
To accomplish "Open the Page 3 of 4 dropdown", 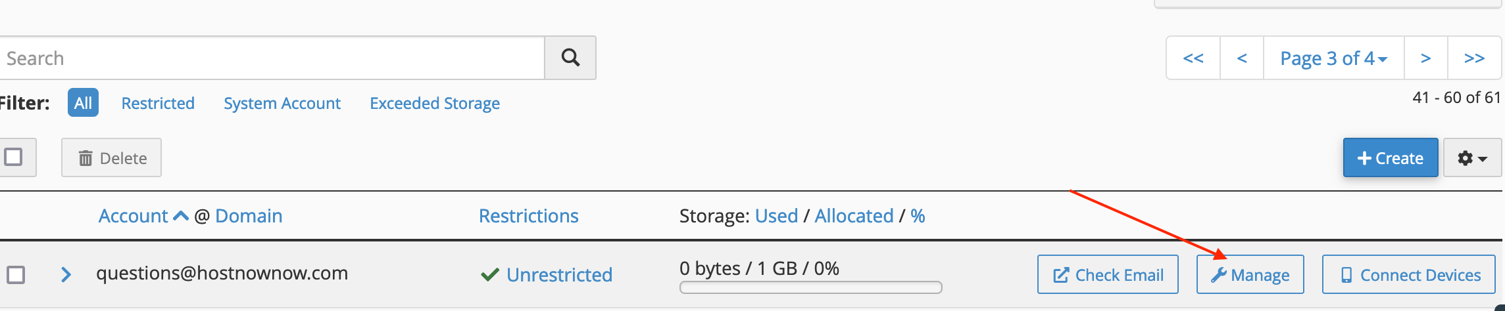I will [1333, 58].
